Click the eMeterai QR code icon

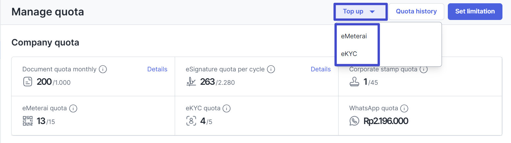pyautogui.click(x=28, y=121)
